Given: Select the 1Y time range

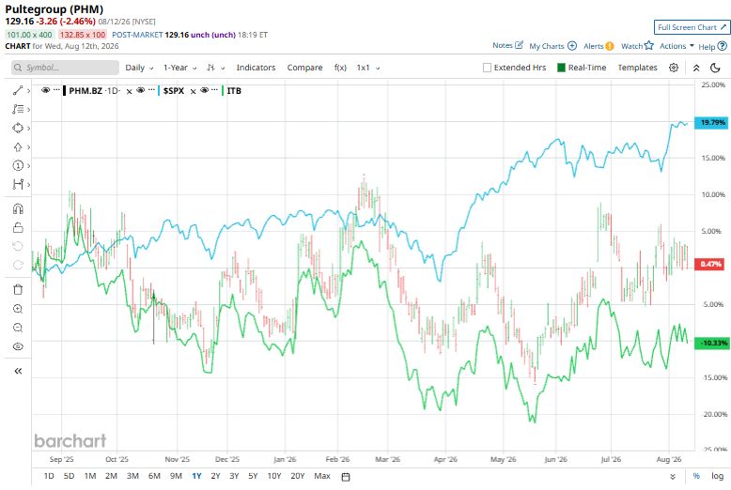Looking at the screenshot, I should 196,476.
